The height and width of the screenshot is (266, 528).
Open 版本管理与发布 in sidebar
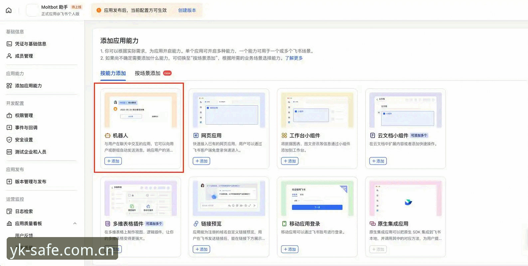(31, 182)
